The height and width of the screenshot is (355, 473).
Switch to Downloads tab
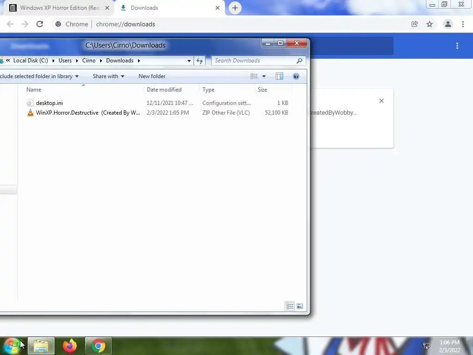tap(170, 8)
